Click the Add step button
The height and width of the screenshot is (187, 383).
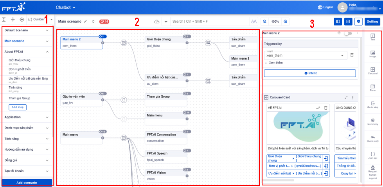point(18,107)
